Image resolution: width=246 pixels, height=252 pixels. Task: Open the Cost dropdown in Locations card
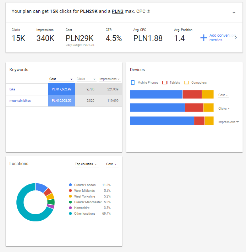pyautogui.click(x=112, y=164)
